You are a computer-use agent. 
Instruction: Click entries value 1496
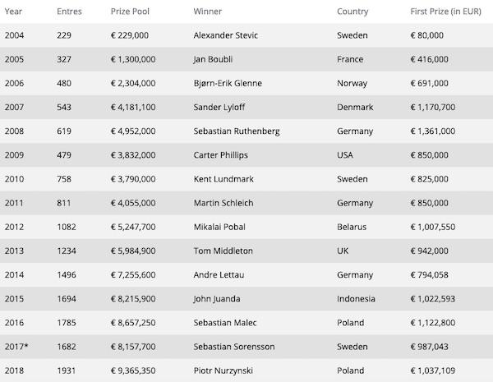point(67,274)
